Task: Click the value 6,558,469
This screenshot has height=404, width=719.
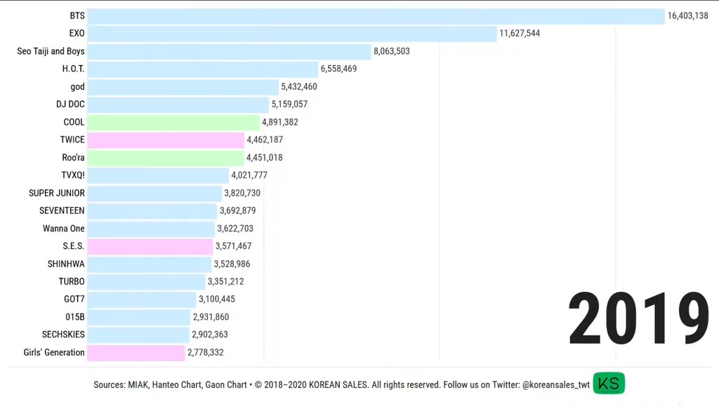Action: pyautogui.click(x=338, y=69)
